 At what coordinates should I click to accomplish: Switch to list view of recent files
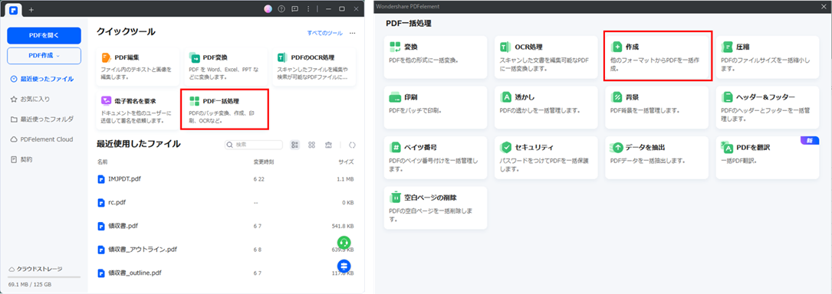295,145
